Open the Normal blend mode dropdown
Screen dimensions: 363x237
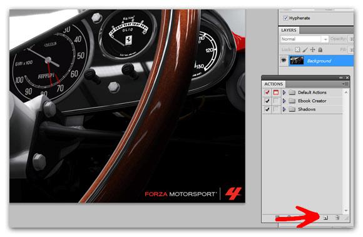pyautogui.click(x=304, y=39)
